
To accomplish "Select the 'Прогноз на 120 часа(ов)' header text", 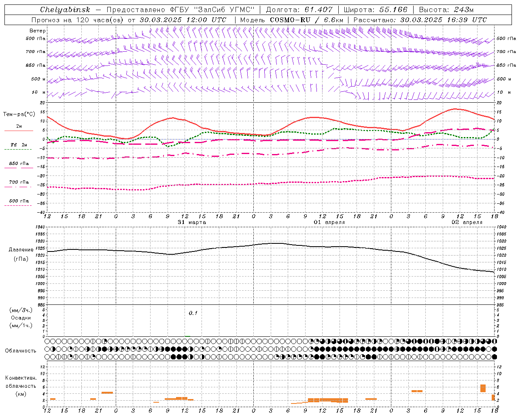I will pos(78,20).
